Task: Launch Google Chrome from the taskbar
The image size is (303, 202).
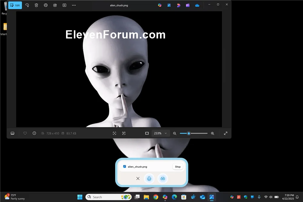Action: (156, 197)
